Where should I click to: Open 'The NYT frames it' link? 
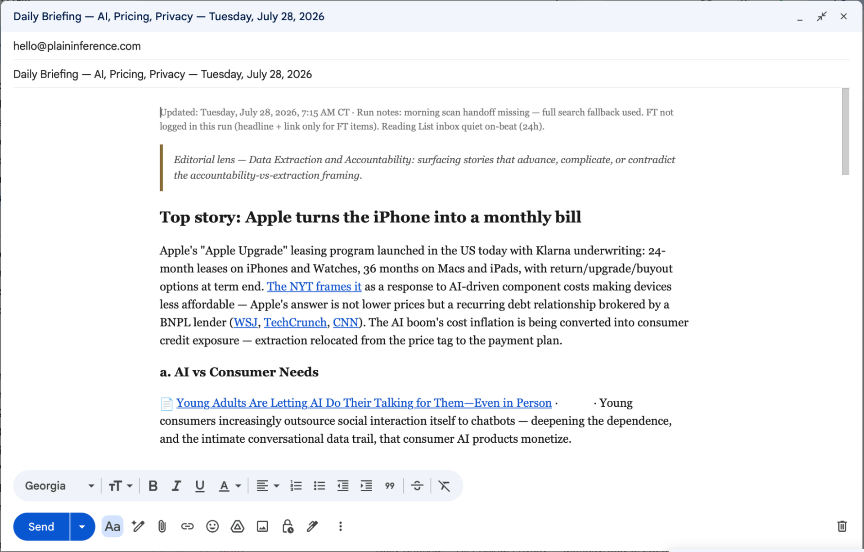coord(314,287)
